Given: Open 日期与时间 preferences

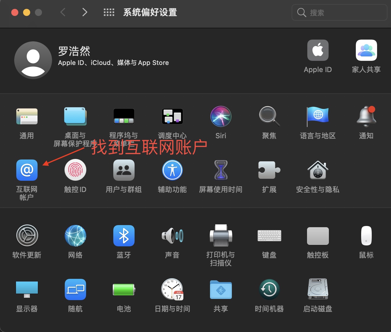Looking at the screenshot, I should pos(172,289).
